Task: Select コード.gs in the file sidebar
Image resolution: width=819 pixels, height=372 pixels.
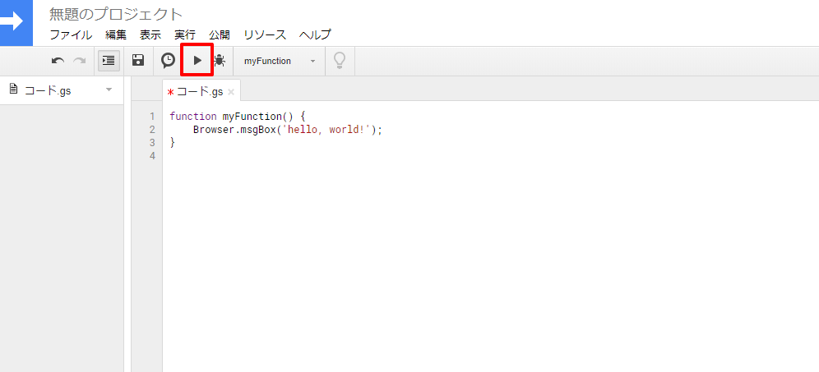Action: [48, 90]
